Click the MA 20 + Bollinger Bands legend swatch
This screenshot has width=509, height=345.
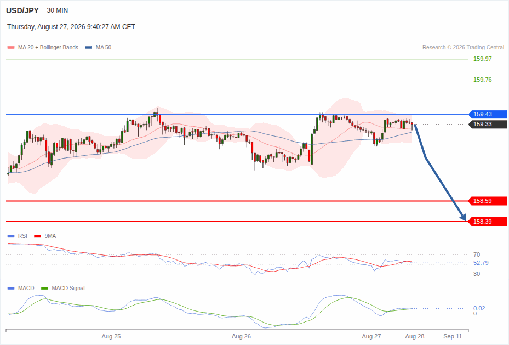11,47
